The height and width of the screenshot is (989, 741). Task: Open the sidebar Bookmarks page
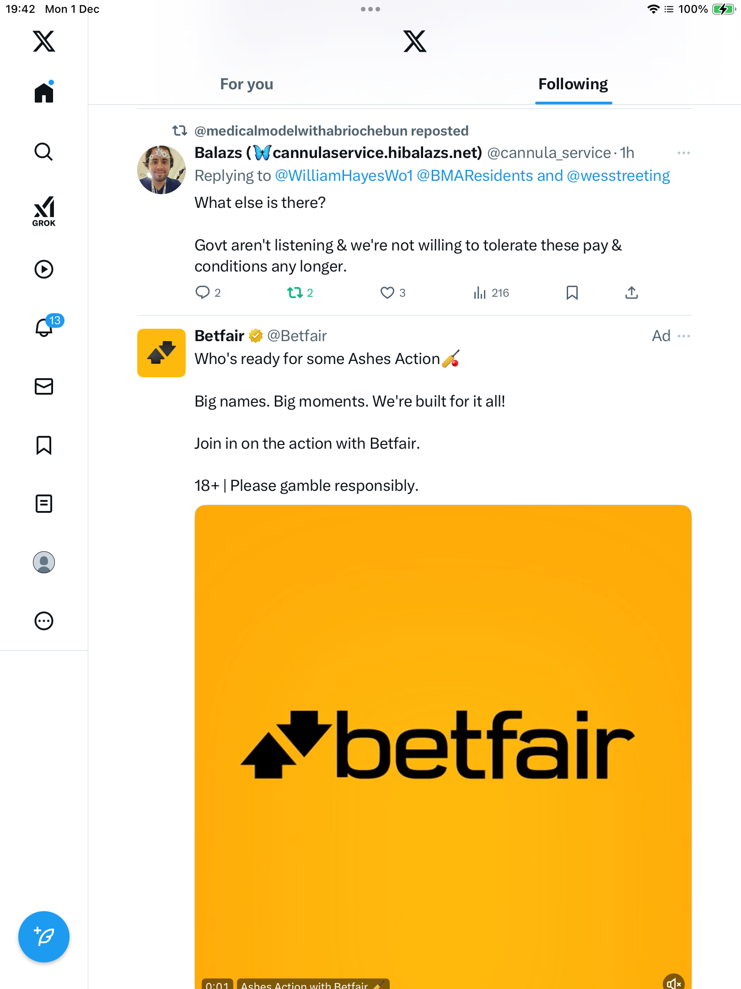[44, 445]
